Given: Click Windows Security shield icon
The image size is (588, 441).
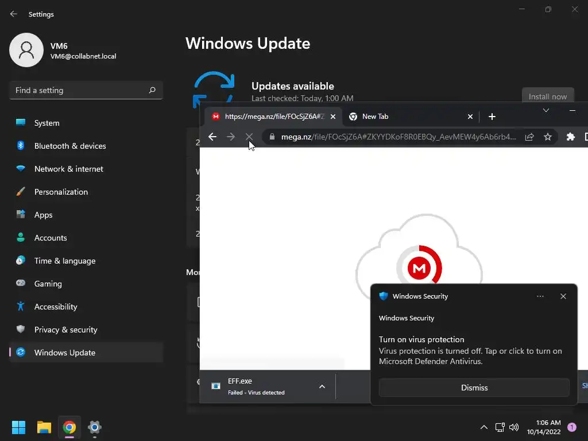Looking at the screenshot, I should [x=383, y=296].
